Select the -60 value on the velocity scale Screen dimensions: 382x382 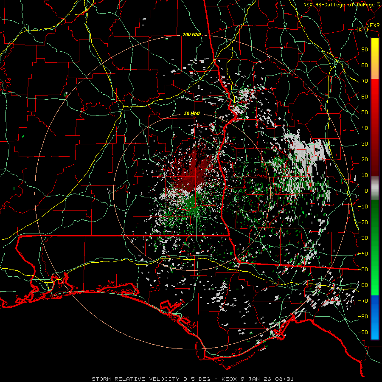(363, 285)
